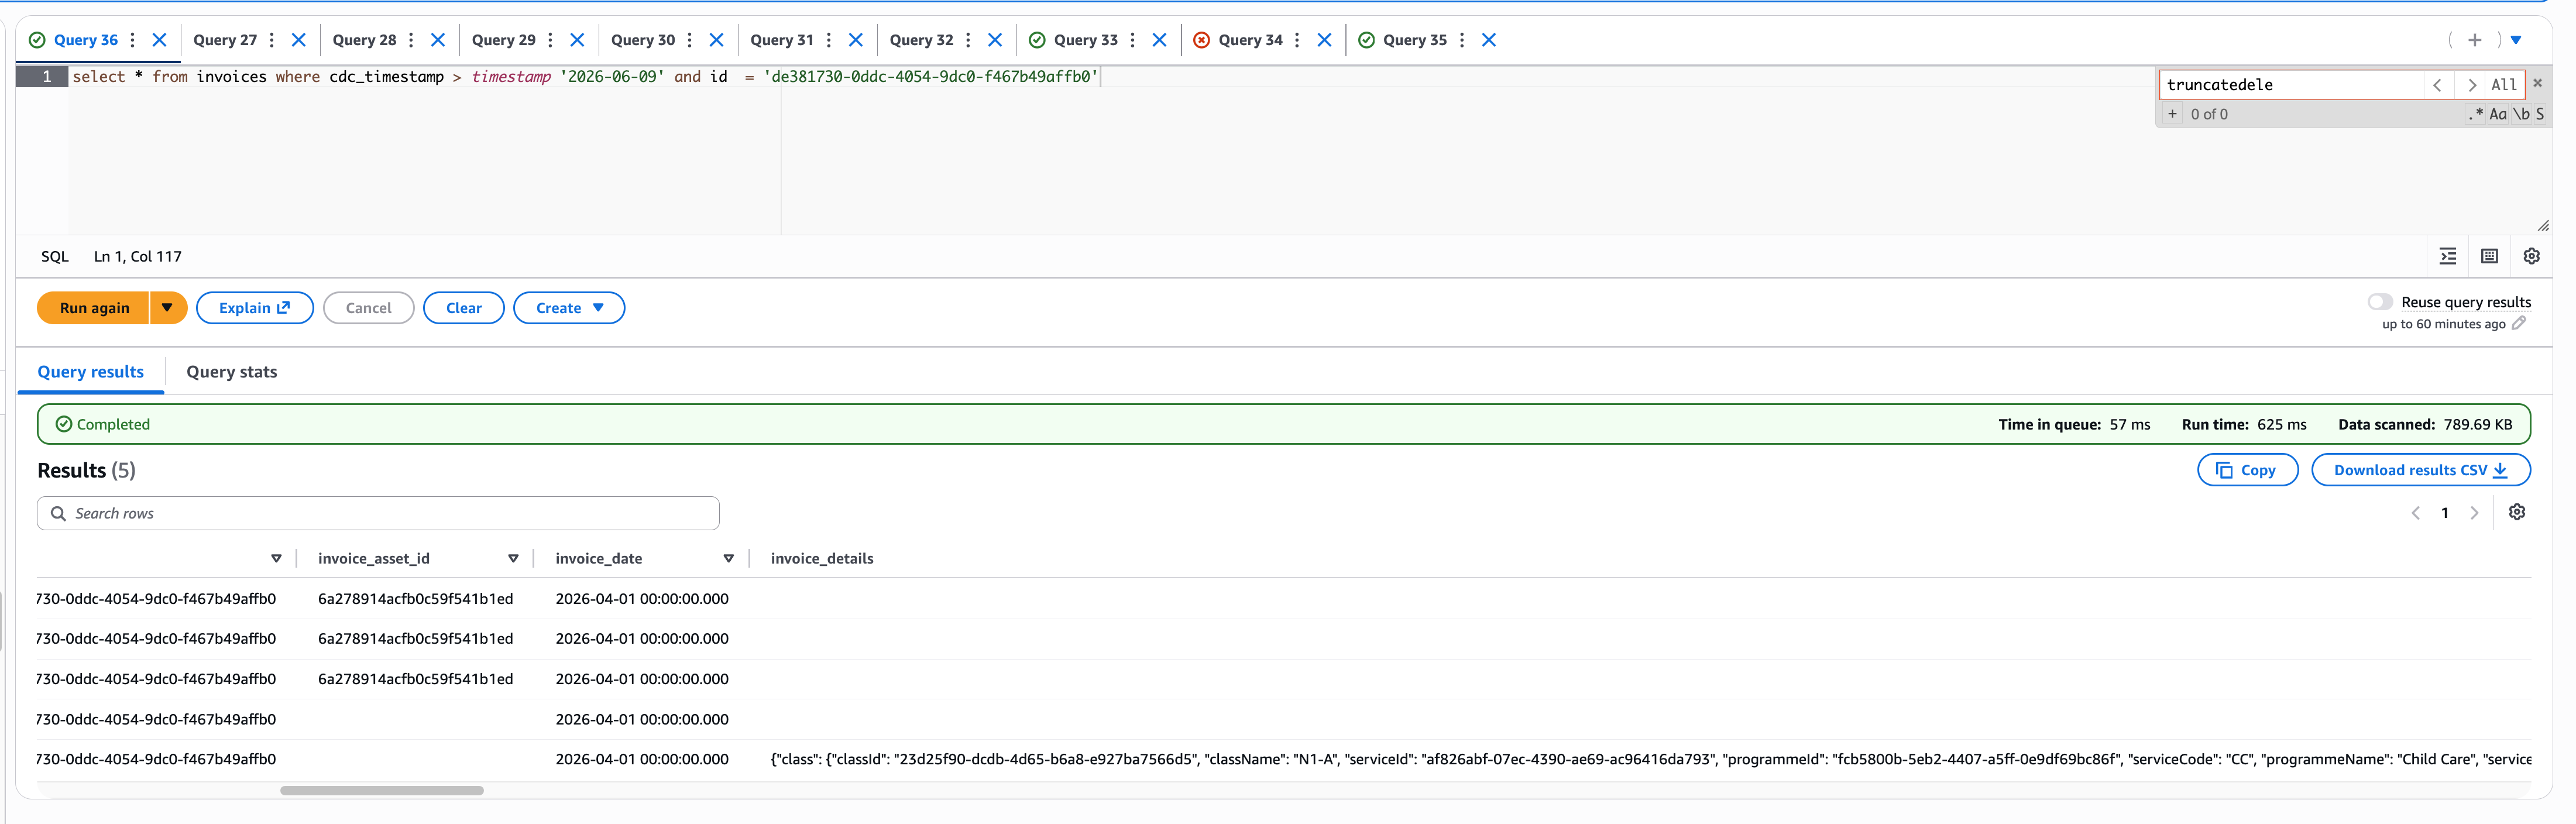Open Query 29 tab options menu
This screenshot has width=2576, height=824.
pos(550,40)
